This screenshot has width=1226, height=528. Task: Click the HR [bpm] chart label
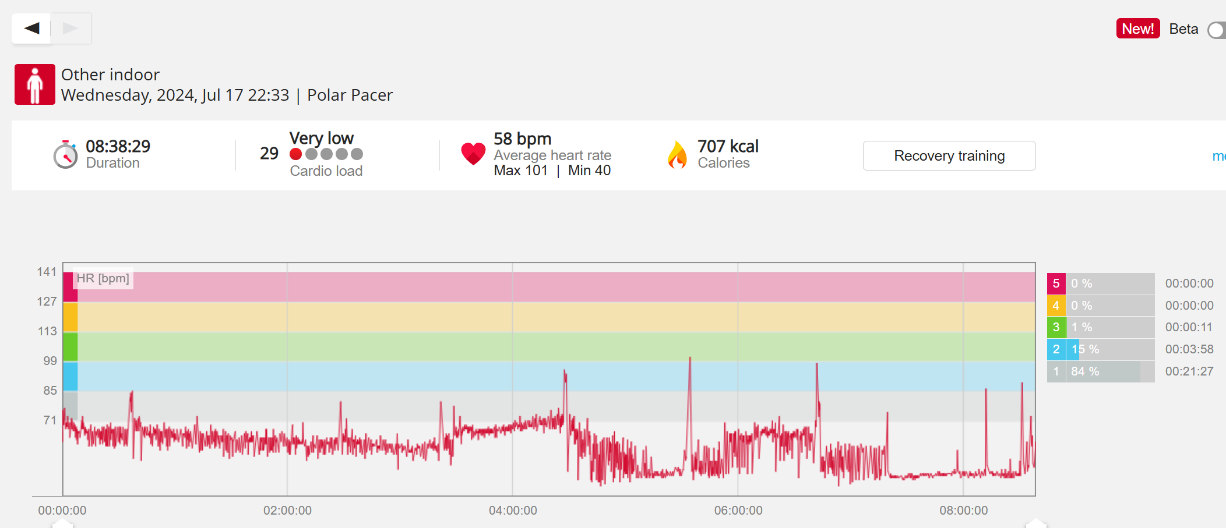click(103, 278)
